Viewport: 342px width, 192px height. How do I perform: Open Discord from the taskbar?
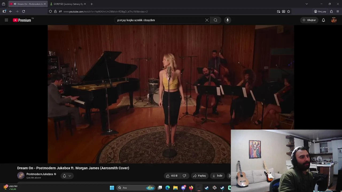coord(183,188)
